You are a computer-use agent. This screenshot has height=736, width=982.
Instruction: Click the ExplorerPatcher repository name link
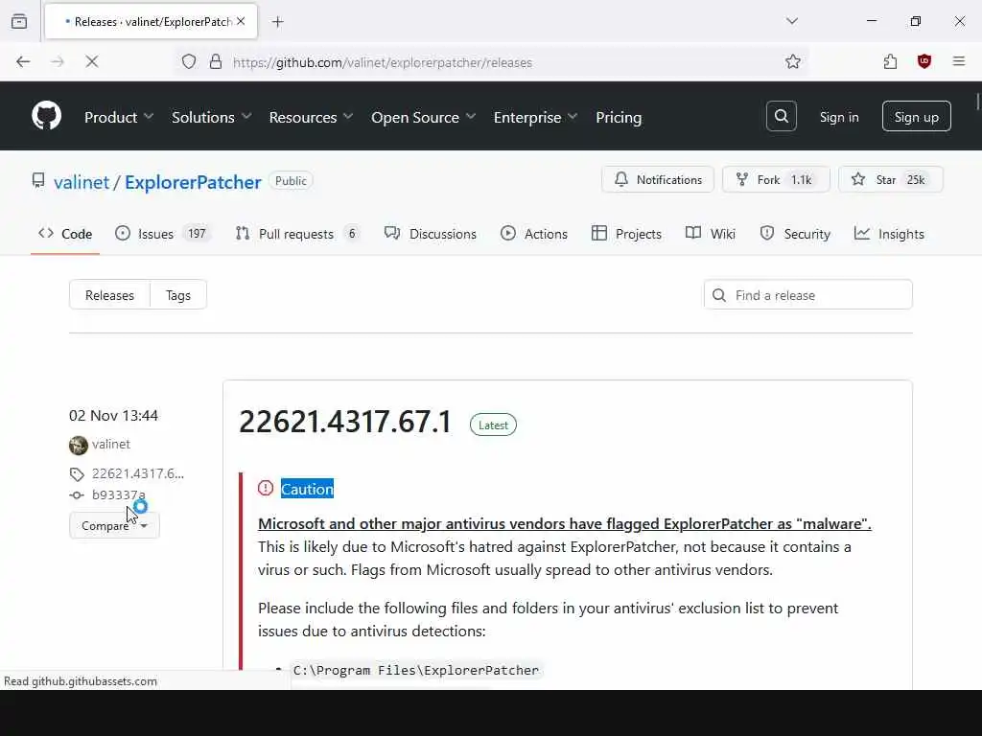(193, 182)
